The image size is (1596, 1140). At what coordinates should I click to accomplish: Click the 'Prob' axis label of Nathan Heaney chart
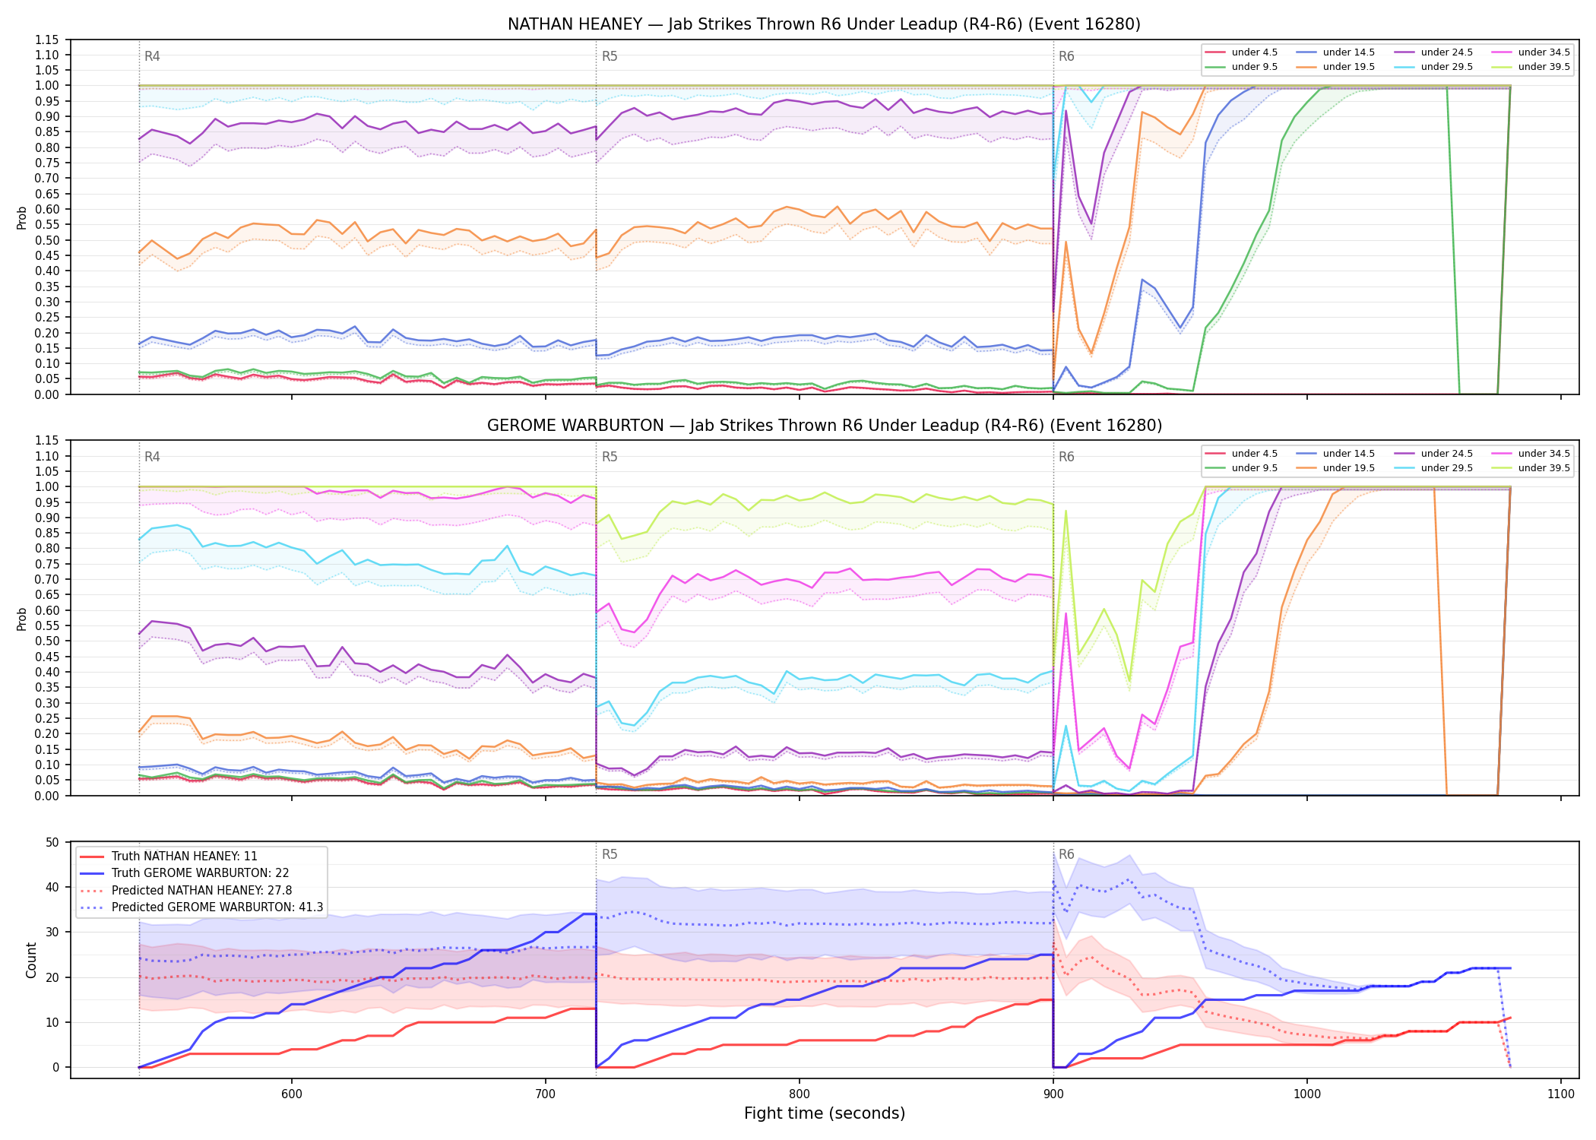21,217
